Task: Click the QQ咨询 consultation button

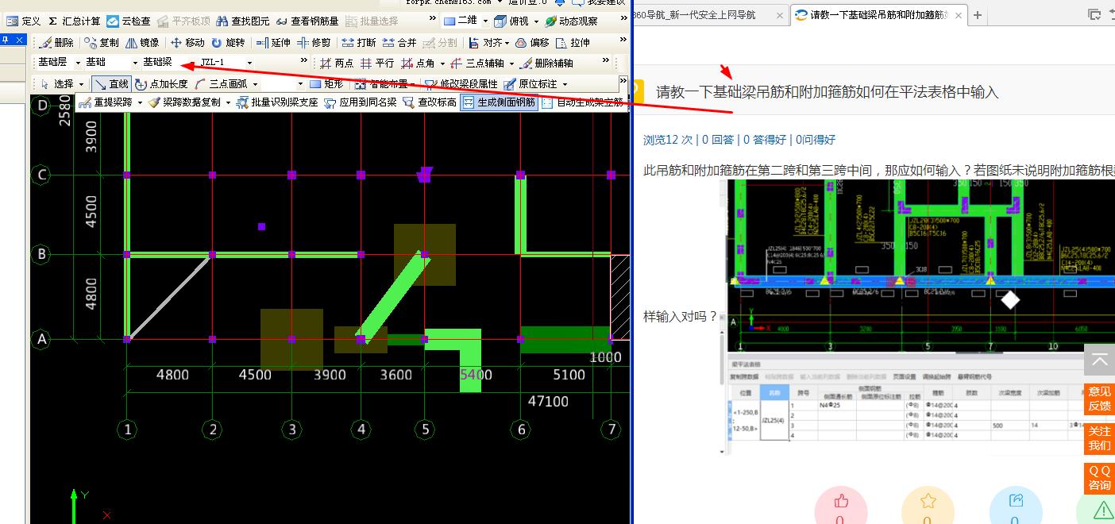Action: tap(1099, 478)
